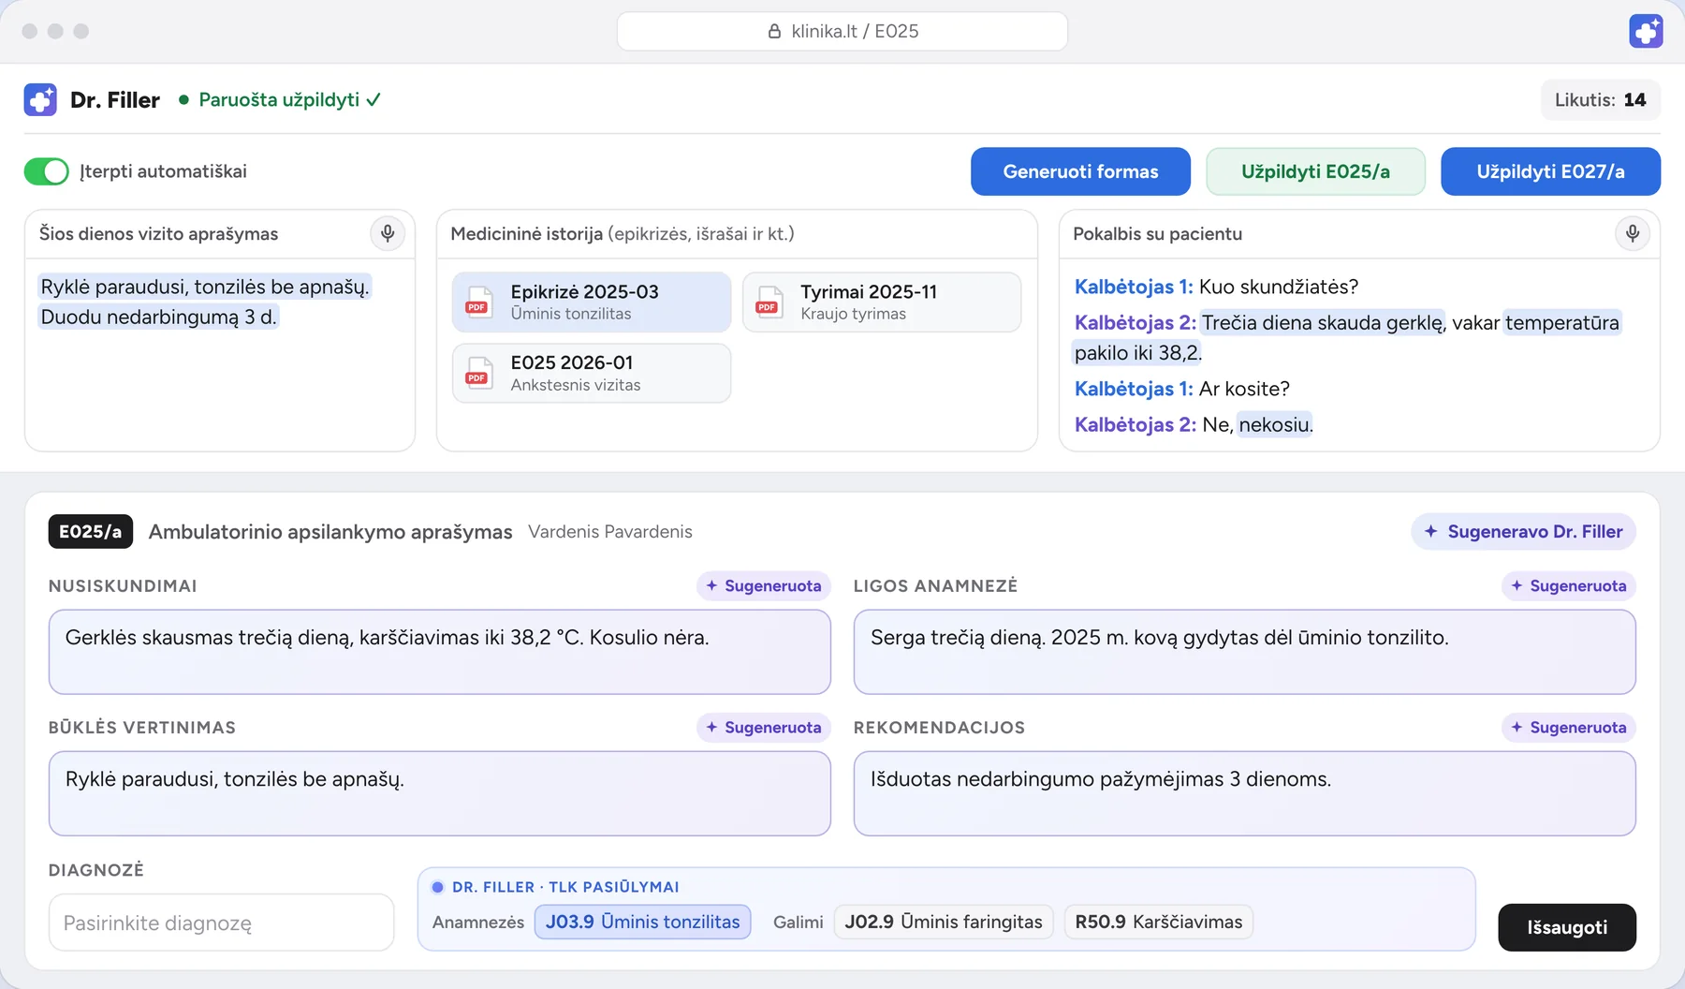Click PDF icon of Tyrimai 2025-11
1685x989 pixels.
tap(769, 303)
